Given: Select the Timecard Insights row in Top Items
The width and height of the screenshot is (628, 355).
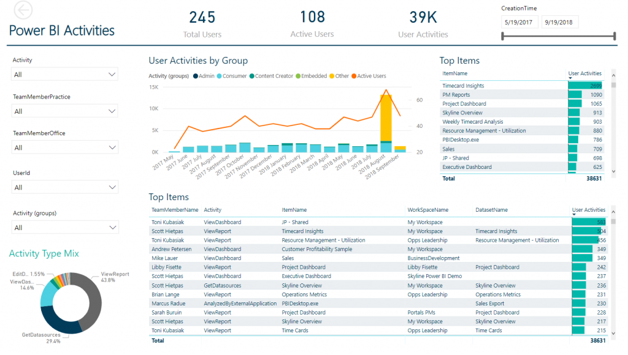Looking at the screenshot, I should pos(464,86).
